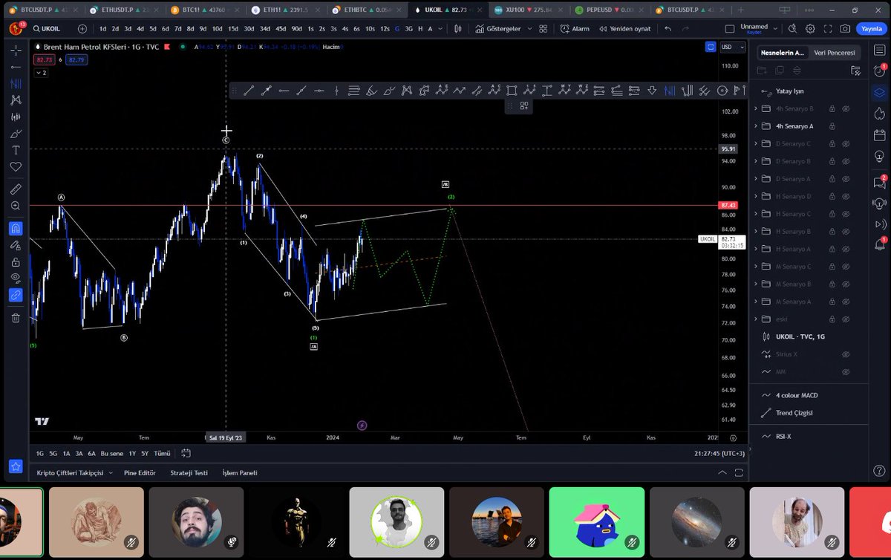
Task: Switch to the Veri Penceresi tab
Action: pos(835,53)
